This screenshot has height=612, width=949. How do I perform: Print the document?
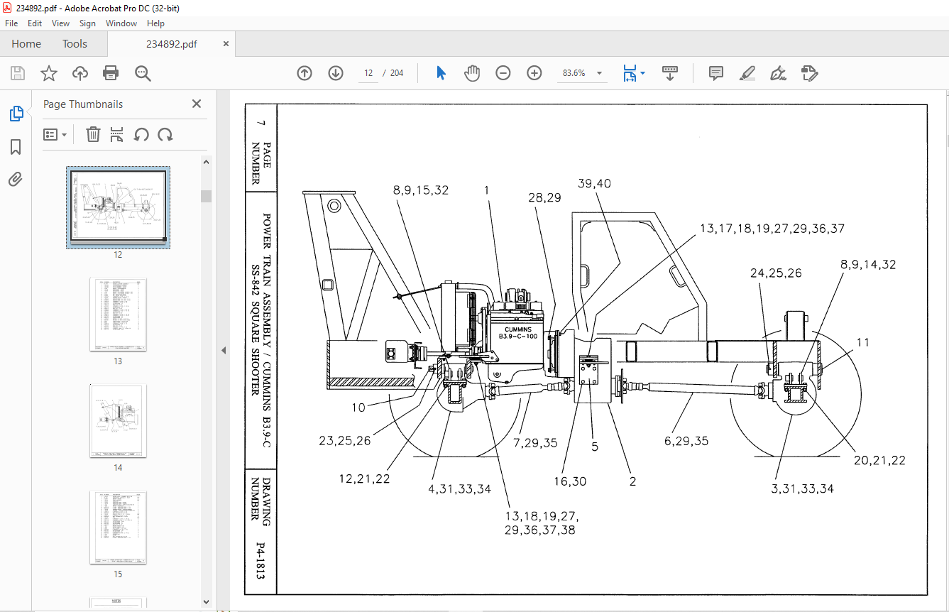point(111,73)
